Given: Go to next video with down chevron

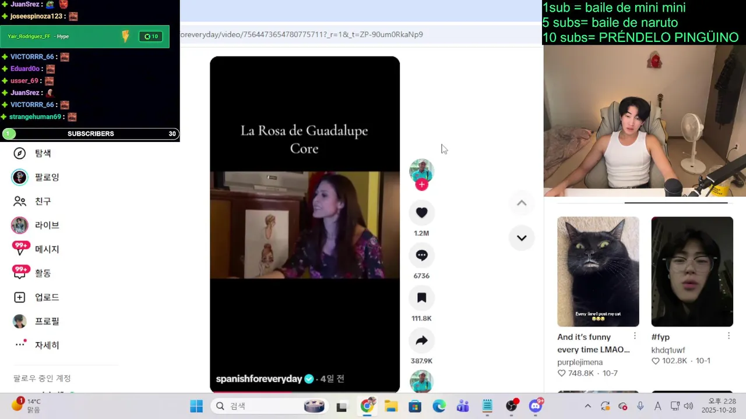Looking at the screenshot, I should [522, 237].
